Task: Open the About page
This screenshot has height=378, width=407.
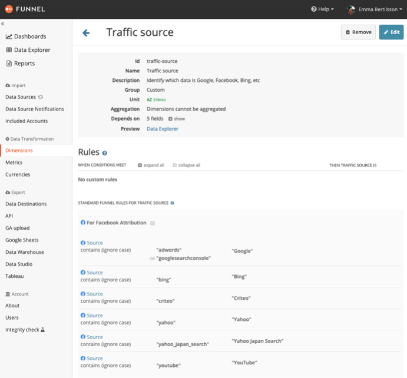Action: coord(12,306)
